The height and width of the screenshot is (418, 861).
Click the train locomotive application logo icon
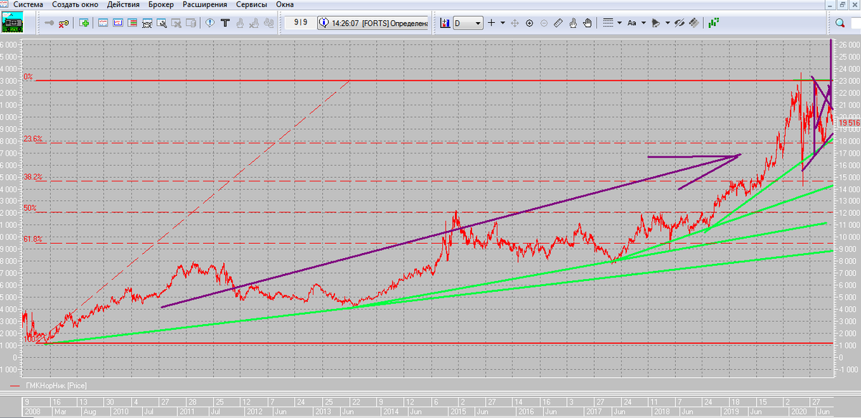tap(11, 22)
